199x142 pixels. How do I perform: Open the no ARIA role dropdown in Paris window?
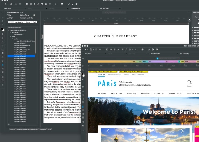[189, 54]
